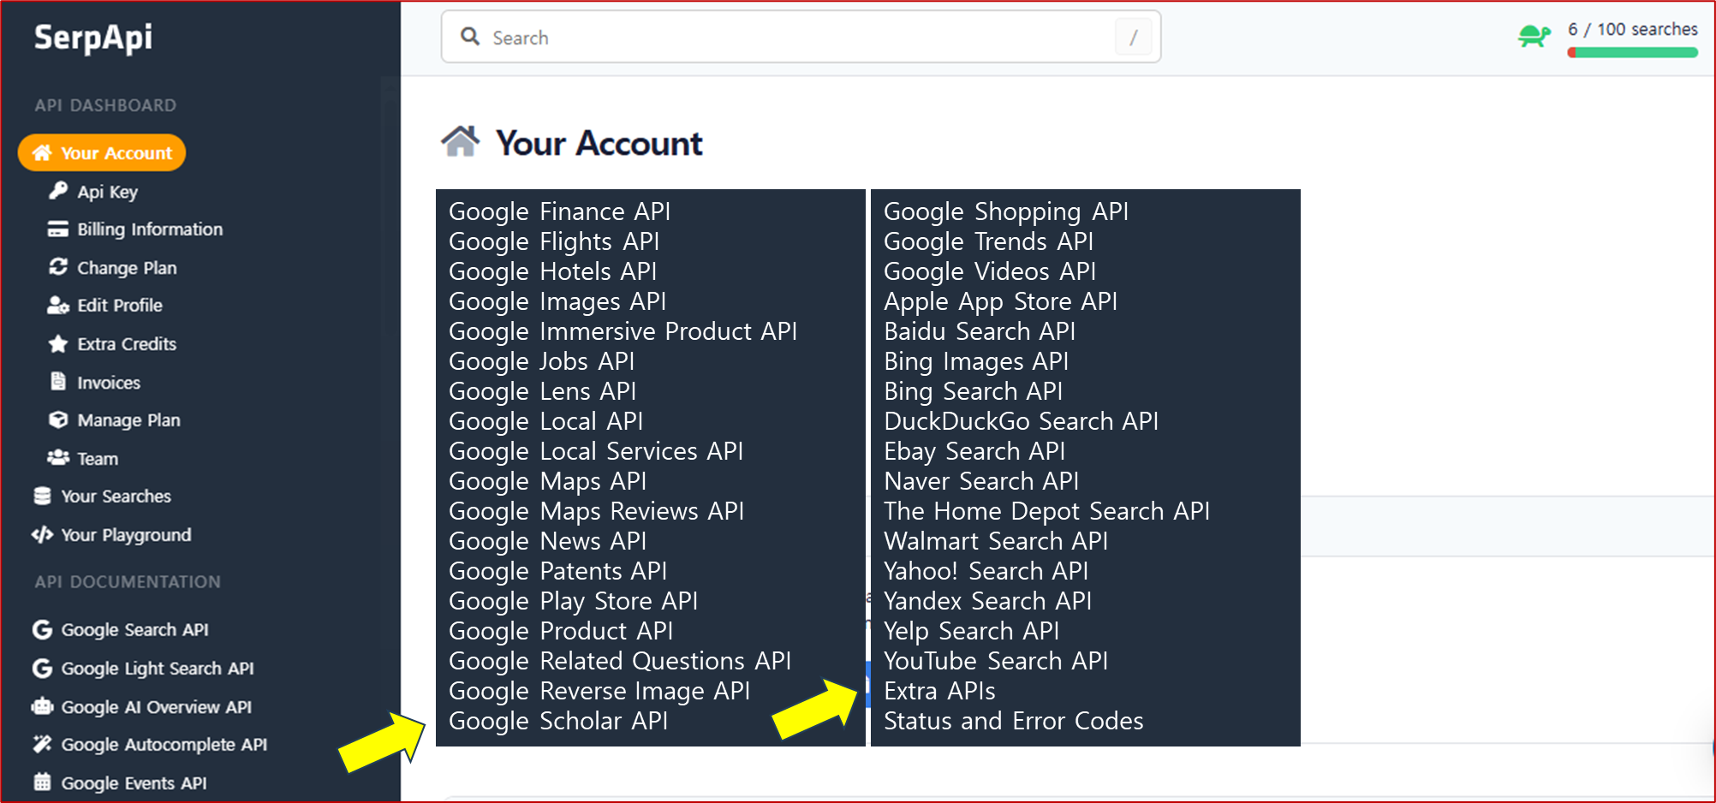Click the code icon beside Your Playground
Screen dimensions: 1716x803
[42, 534]
